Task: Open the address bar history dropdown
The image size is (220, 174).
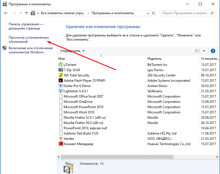Action: click(148, 13)
